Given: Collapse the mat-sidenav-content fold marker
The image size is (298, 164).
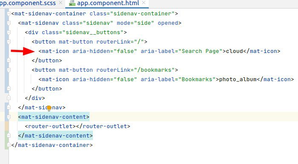Looking at the screenshot, I should click(9, 117).
